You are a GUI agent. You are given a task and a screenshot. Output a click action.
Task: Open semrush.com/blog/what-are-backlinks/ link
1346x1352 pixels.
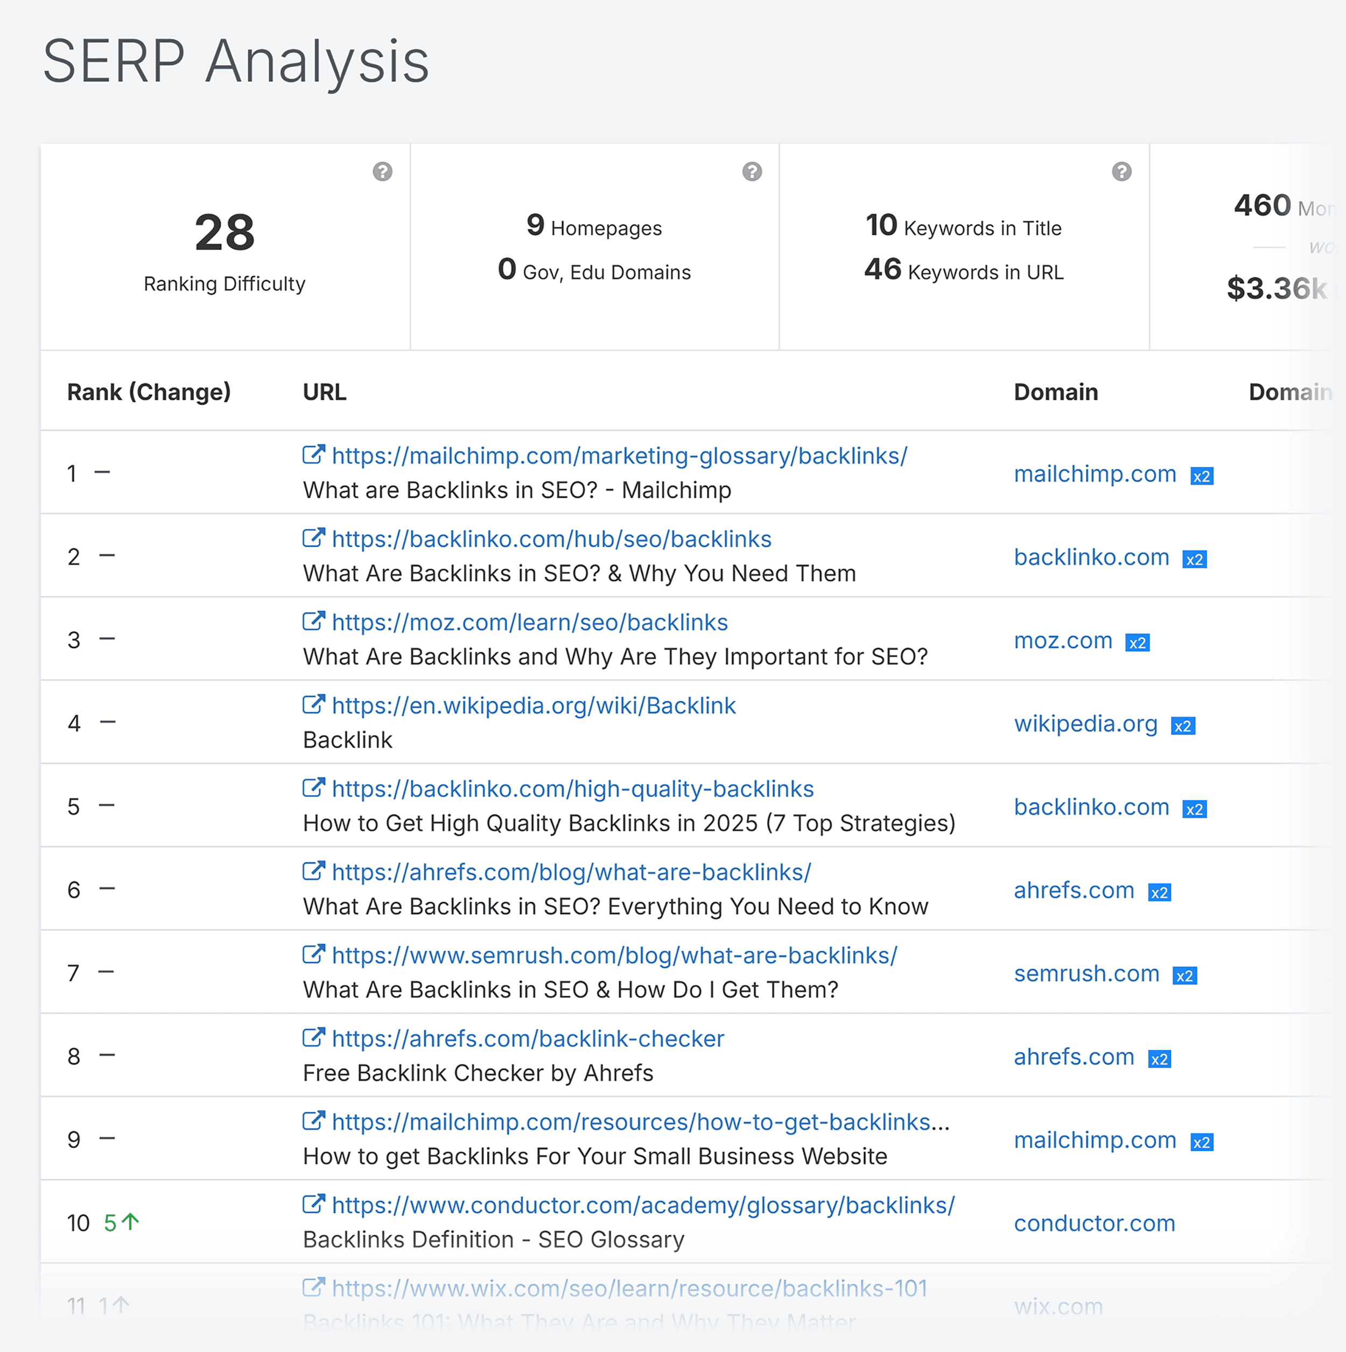pos(614,956)
